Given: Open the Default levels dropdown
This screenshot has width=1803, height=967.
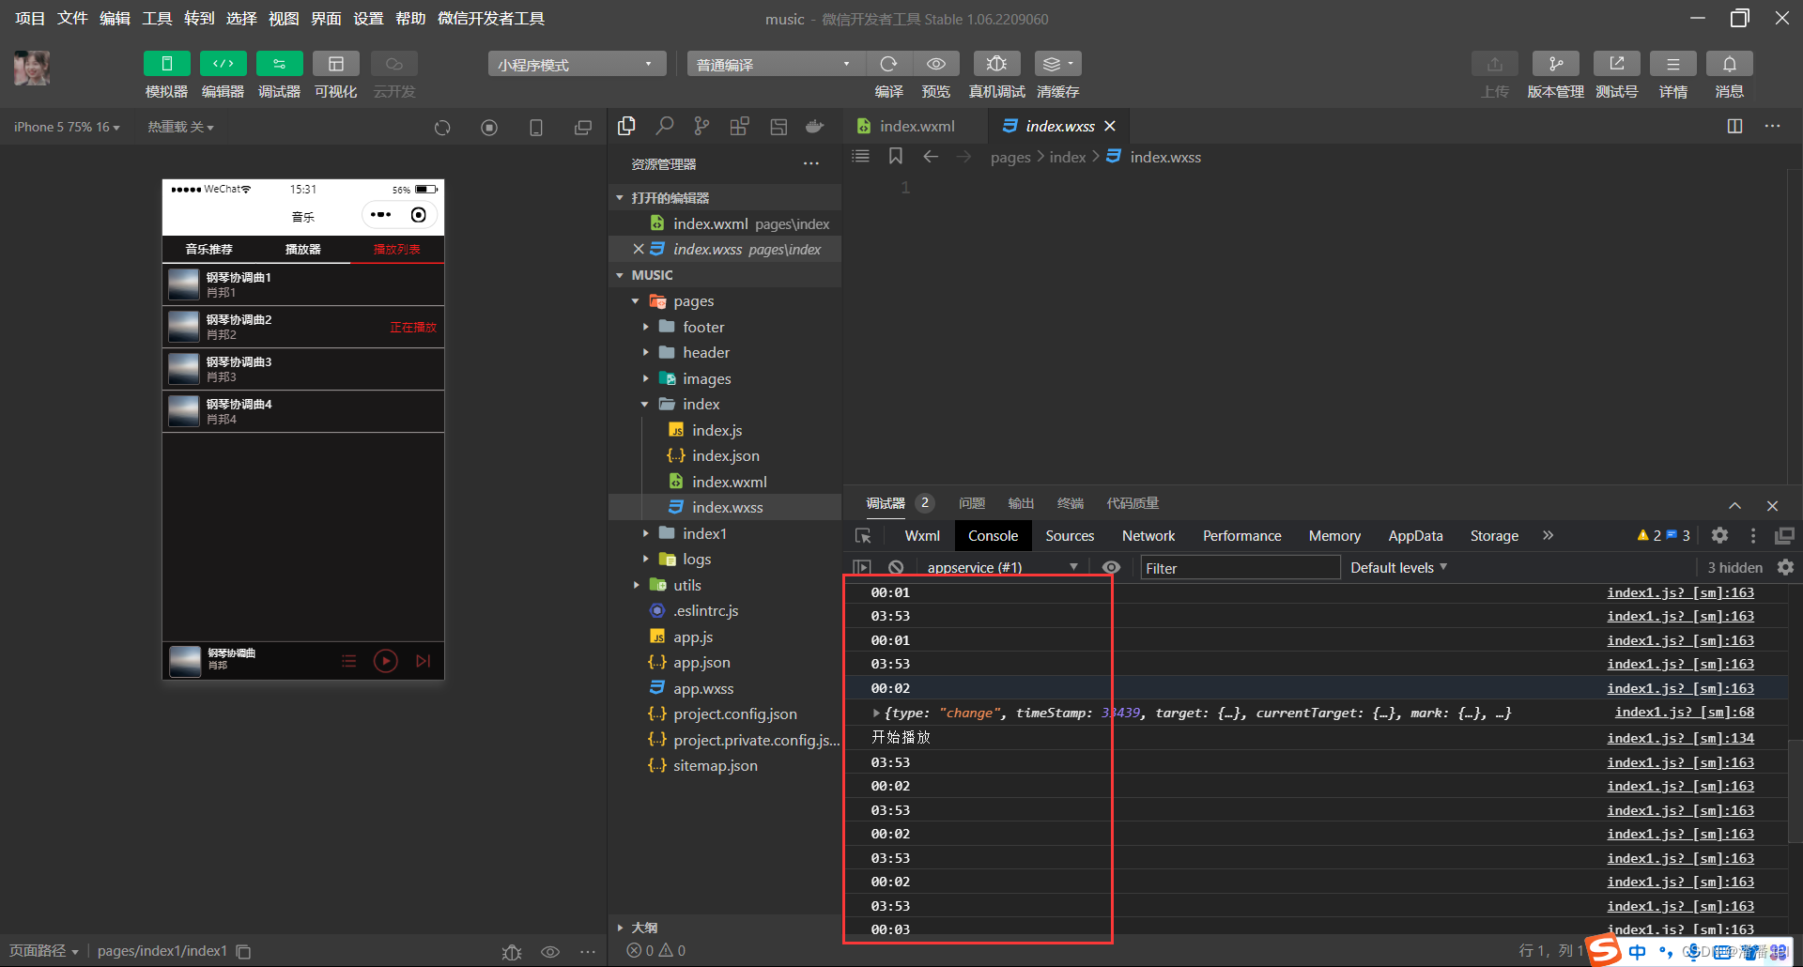Looking at the screenshot, I should click(x=1398, y=567).
